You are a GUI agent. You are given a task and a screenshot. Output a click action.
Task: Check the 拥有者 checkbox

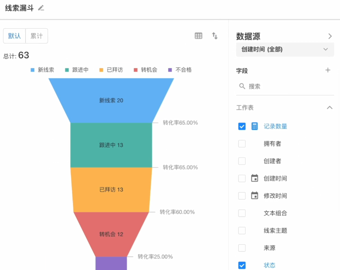tap(242, 144)
